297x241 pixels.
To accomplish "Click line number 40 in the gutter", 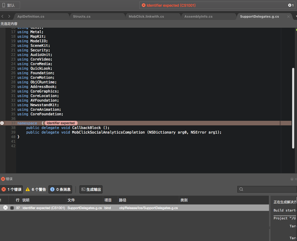I will click(x=13, y=137).
